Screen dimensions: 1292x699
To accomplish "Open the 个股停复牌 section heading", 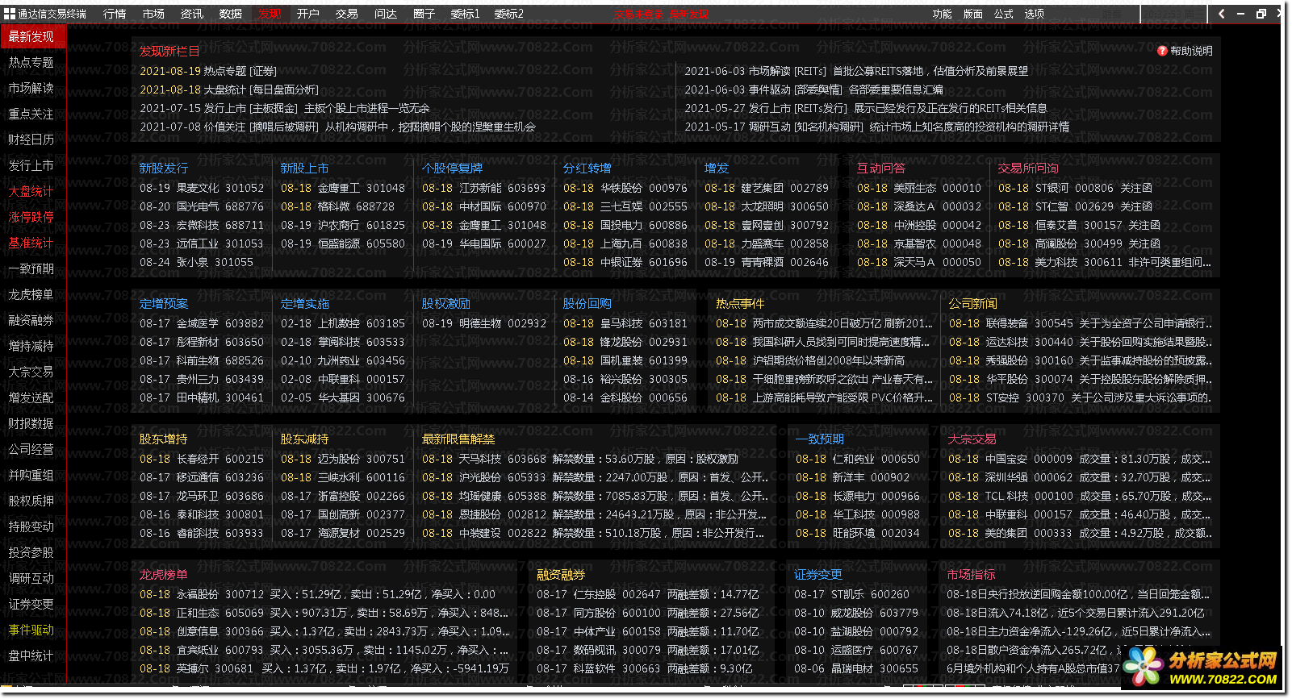I will click(452, 168).
